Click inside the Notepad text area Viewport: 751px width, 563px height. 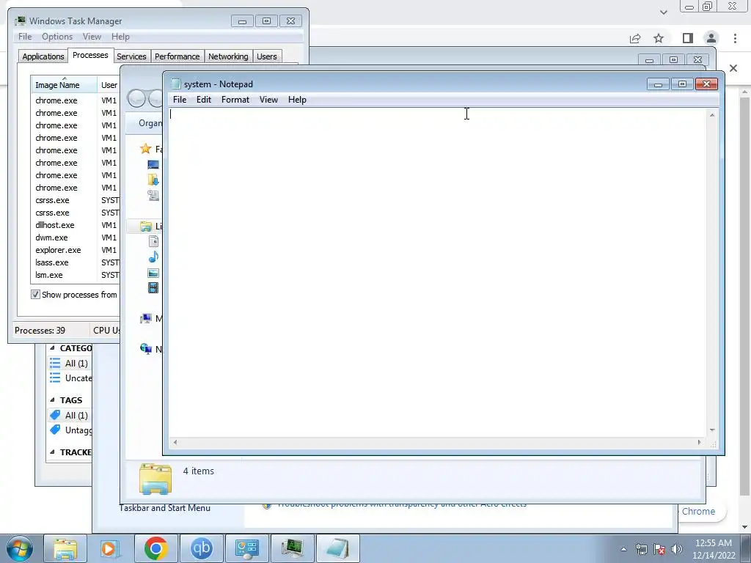pyautogui.click(x=437, y=272)
